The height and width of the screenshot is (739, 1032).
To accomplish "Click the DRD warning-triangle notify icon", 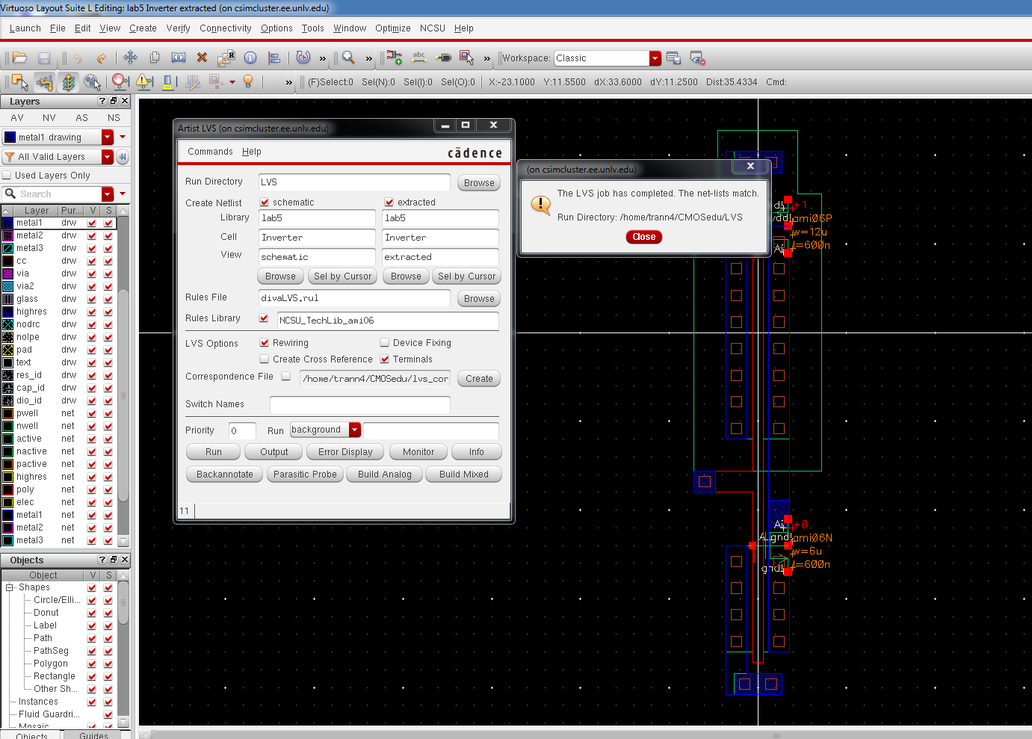I will pyautogui.click(x=144, y=82).
